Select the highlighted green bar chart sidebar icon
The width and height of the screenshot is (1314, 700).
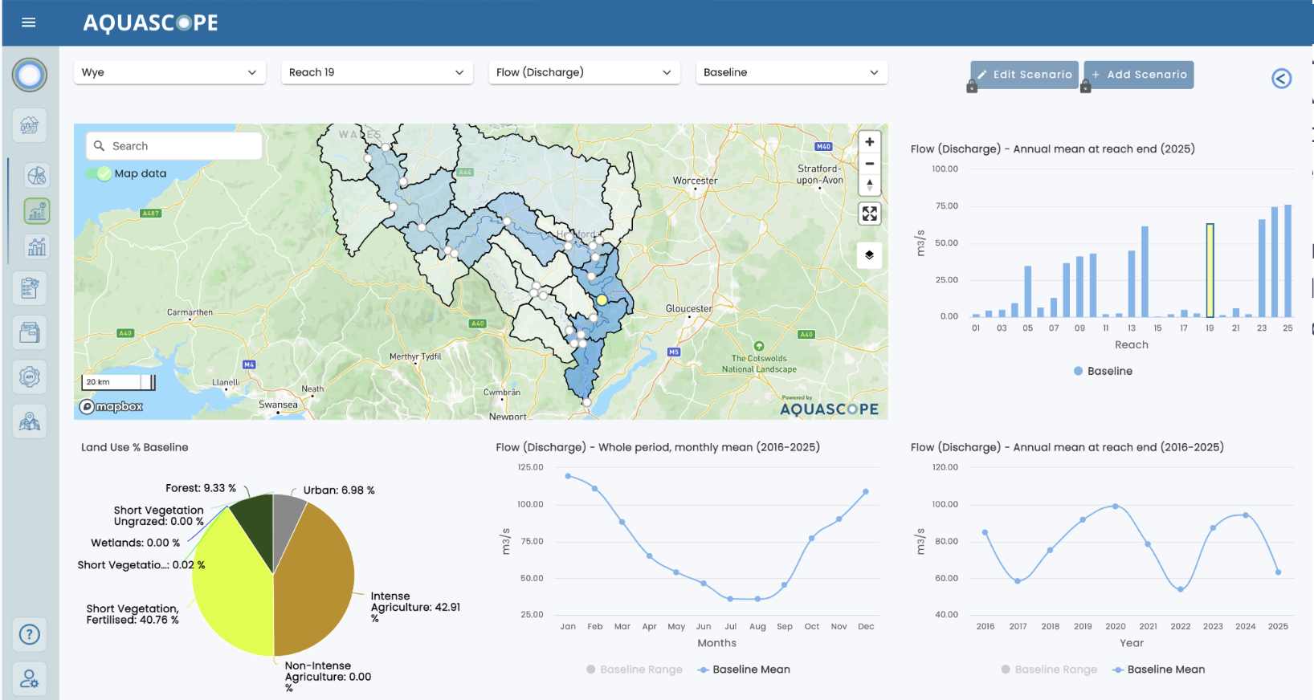click(37, 211)
